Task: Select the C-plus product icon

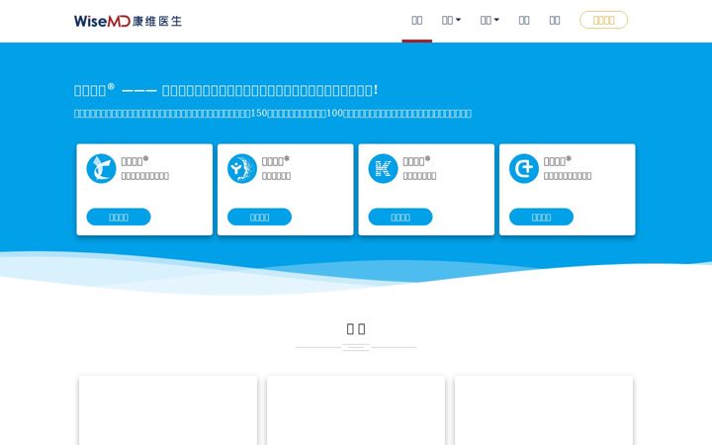Action: pyautogui.click(x=523, y=168)
